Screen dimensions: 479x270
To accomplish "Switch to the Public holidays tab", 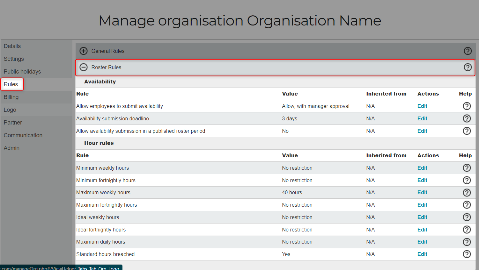I will pos(22,72).
